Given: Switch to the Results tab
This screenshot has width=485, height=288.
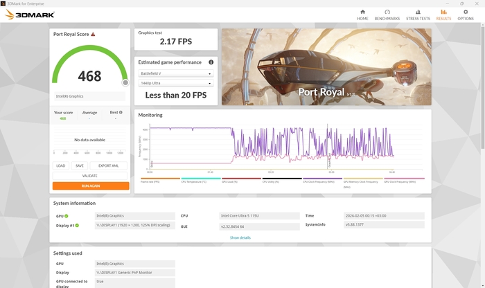Looking at the screenshot, I should pyautogui.click(x=443, y=13).
